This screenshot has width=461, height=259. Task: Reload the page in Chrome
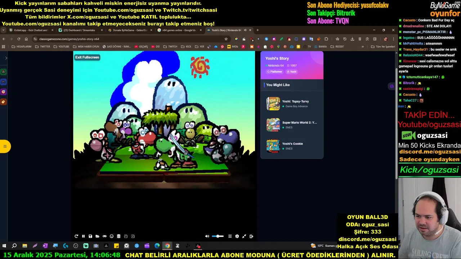[19, 39]
